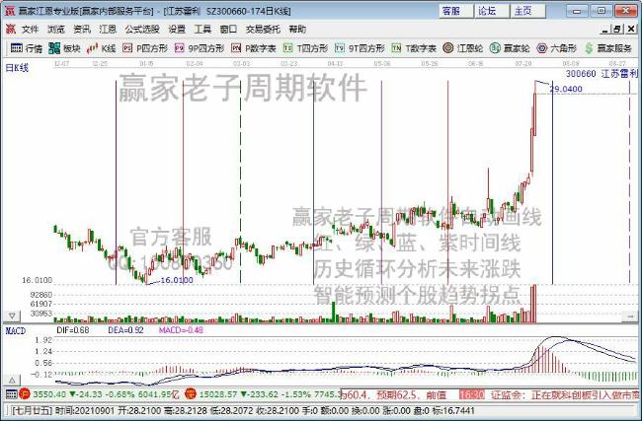Open the 工具 menu
Image resolution: width=642 pixels, height=421 pixels.
coord(202,30)
